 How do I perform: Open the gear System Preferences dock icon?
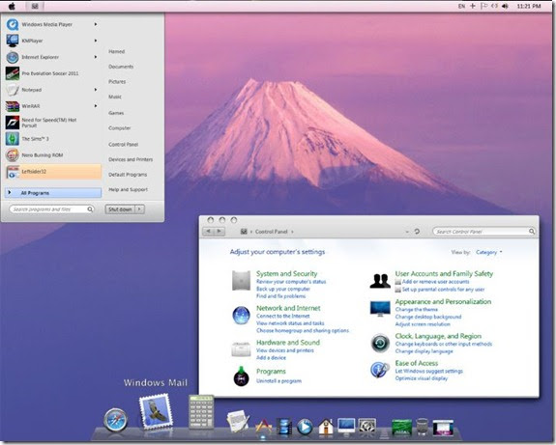[x=367, y=427]
